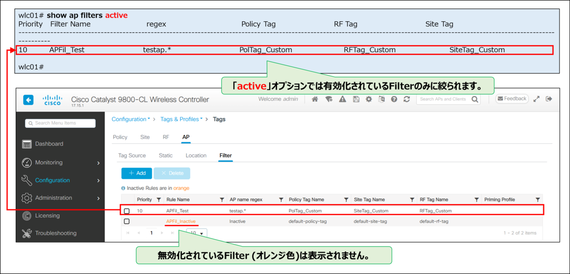Click the Add button
Screen dimensions: 570x274
click(x=136, y=173)
